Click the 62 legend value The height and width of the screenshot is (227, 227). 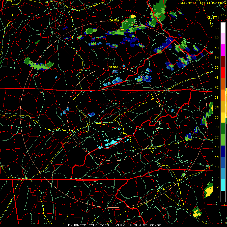click(217, 38)
